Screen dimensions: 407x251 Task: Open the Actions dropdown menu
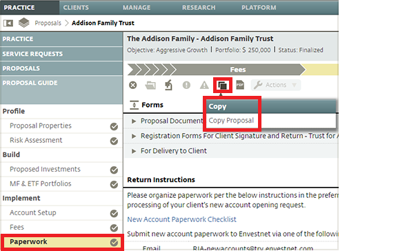[x=276, y=85]
